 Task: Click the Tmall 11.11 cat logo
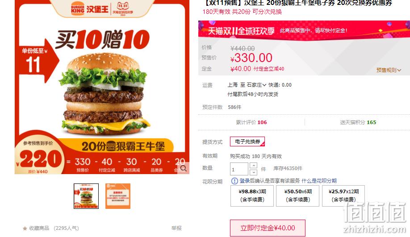pyautogui.click(x=123, y=9)
